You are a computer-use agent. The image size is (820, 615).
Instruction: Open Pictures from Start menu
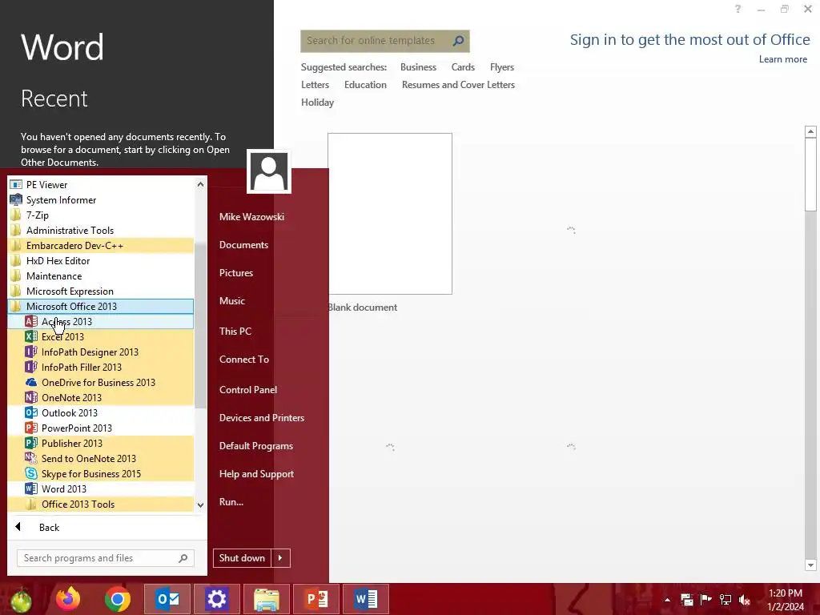(236, 273)
